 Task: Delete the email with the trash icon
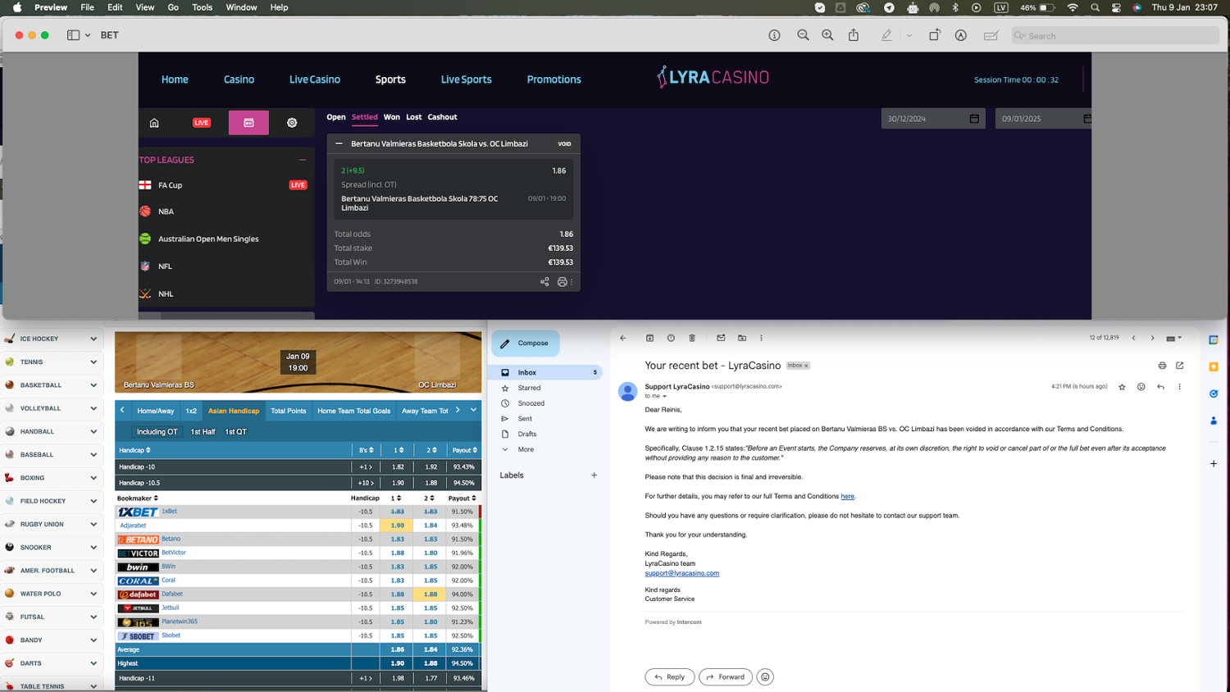(692, 338)
